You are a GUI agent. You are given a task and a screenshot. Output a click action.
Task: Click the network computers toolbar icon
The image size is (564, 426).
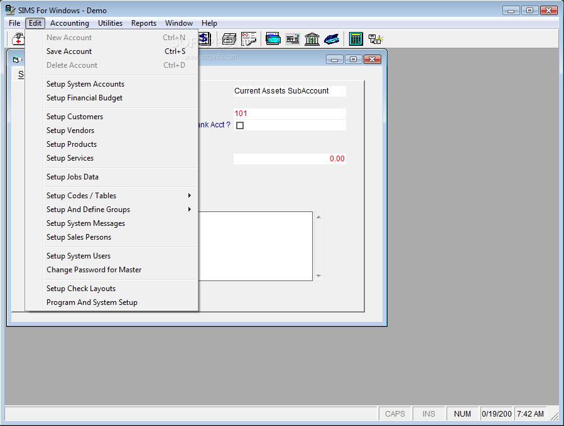376,39
